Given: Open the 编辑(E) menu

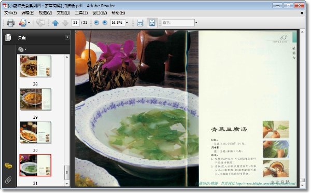Looking at the screenshot, I should tap(28, 13).
